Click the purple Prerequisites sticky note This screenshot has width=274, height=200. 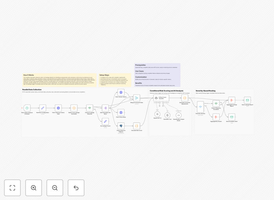[157, 75]
